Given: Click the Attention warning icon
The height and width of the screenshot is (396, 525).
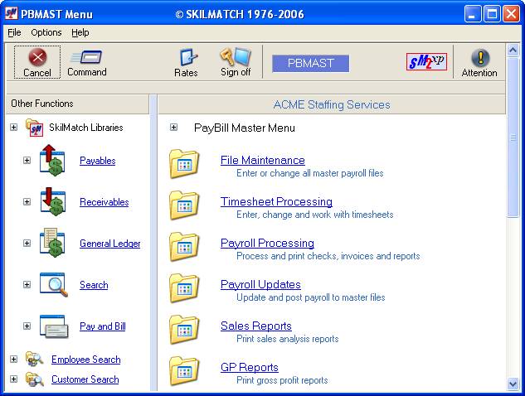Looking at the screenshot, I should tap(479, 58).
